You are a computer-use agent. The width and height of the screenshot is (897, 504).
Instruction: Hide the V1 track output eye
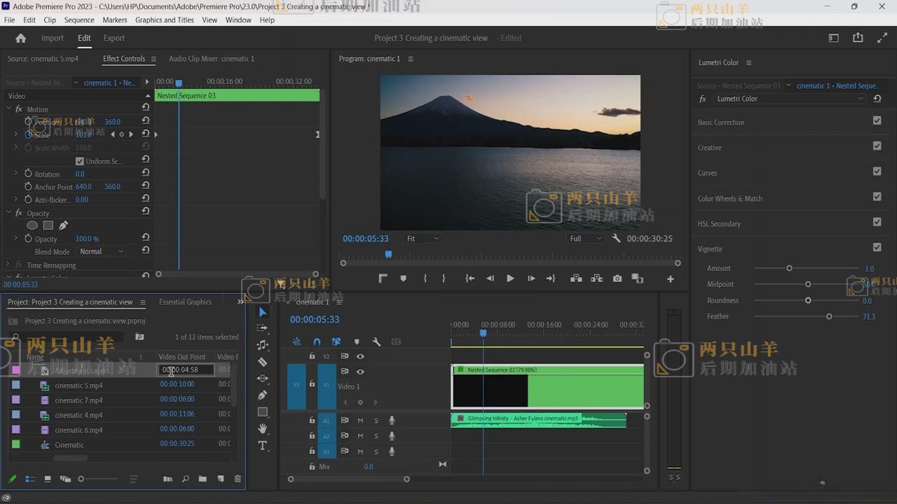pyautogui.click(x=360, y=372)
